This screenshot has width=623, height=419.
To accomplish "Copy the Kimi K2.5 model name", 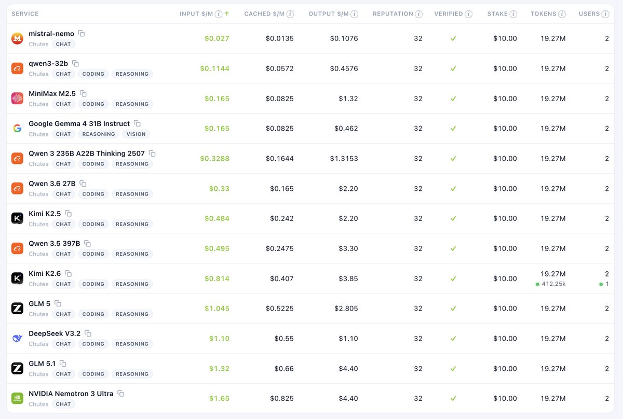I will tap(68, 213).
